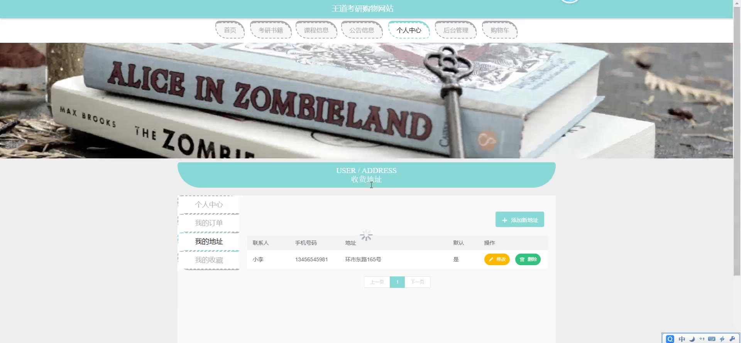
Task: Click the 王道考研购物网站 site title
Action: tap(362, 8)
